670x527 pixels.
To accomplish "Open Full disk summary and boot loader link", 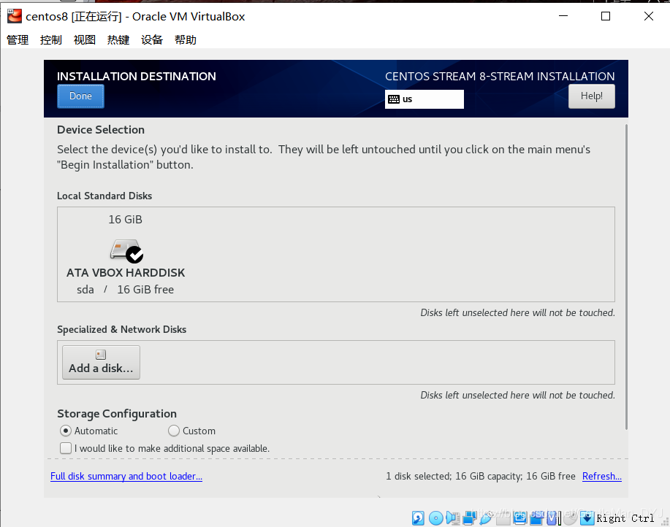I will [126, 476].
